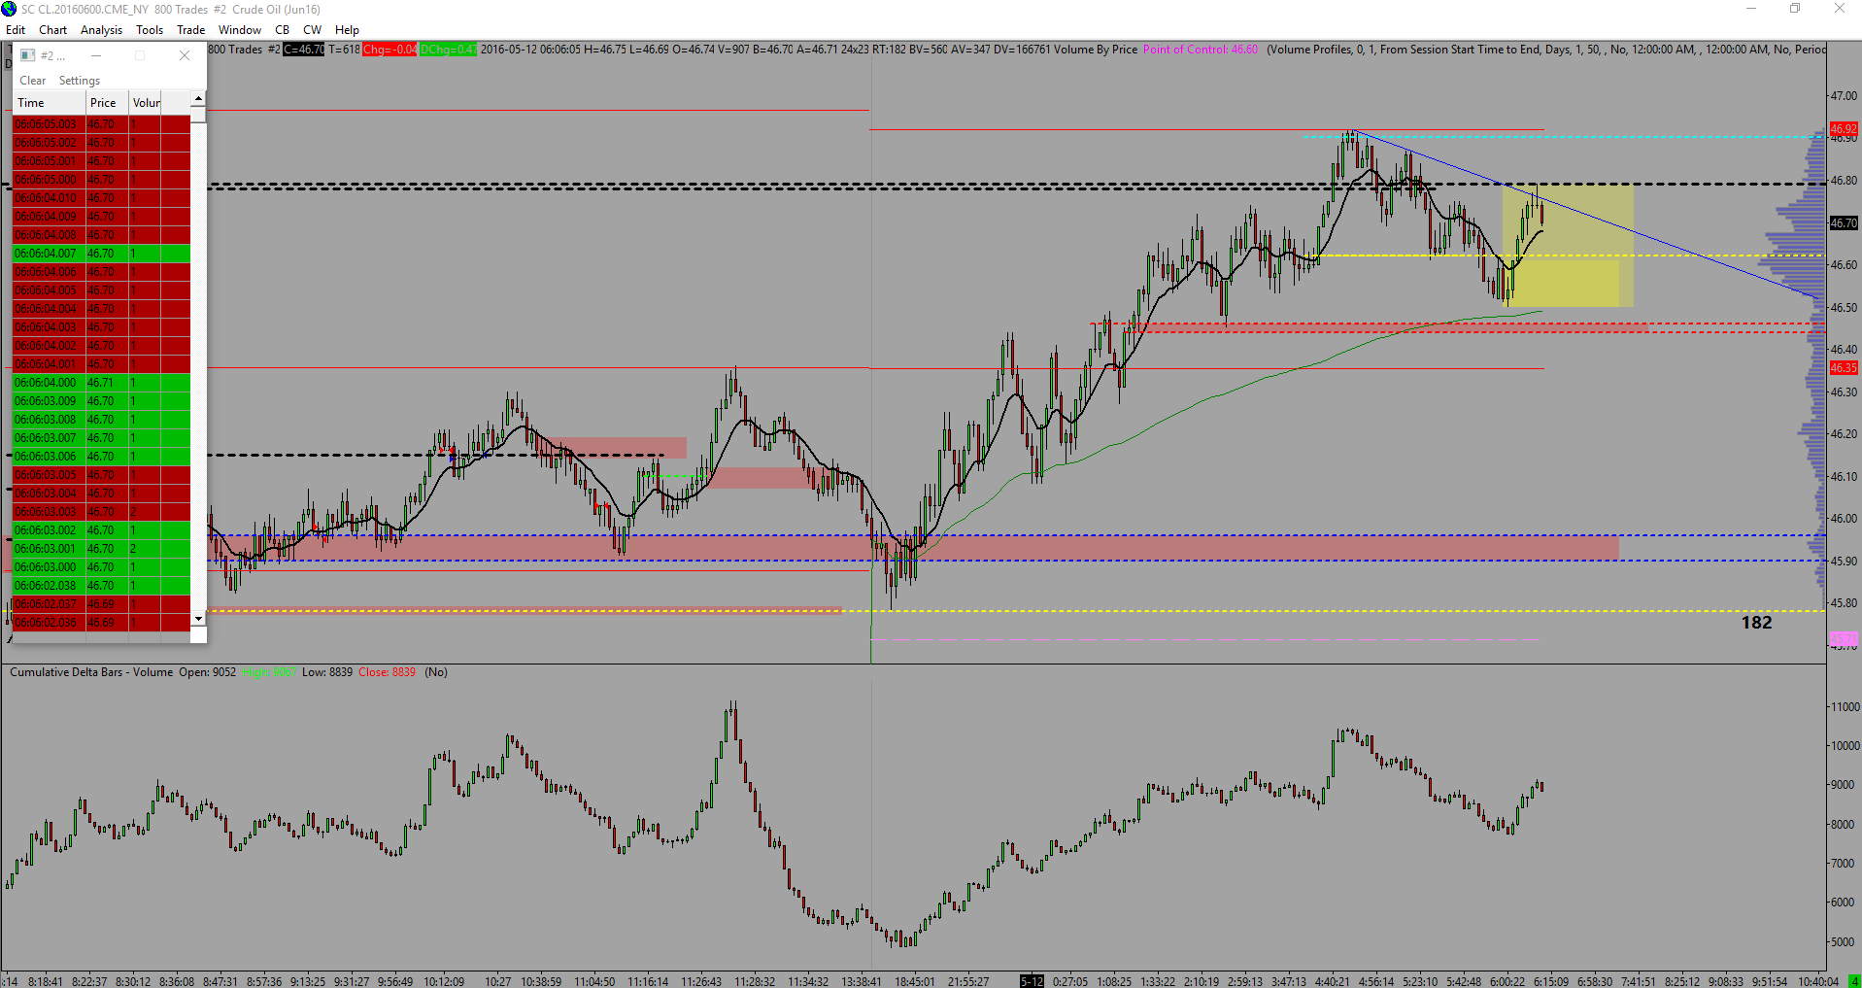This screenshot has width=1862, height=988.
Task: Select the 46.71 price cell
Action: tap(107, 383)
